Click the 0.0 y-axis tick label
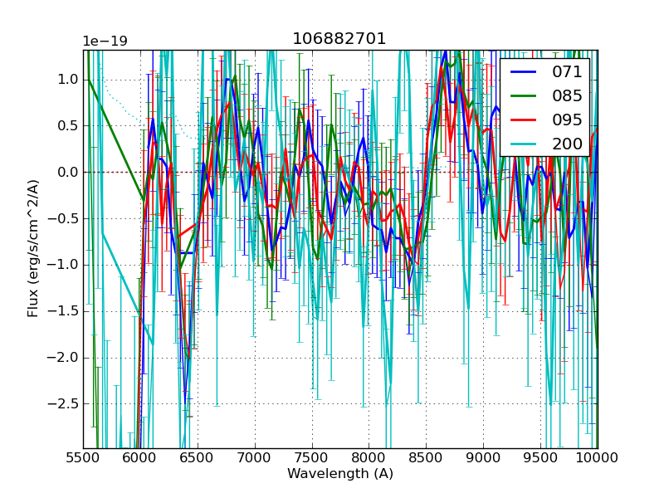Image resolution: width=664 pixels, height=498 pixels. pyautogui.click(x=68, y=173)
